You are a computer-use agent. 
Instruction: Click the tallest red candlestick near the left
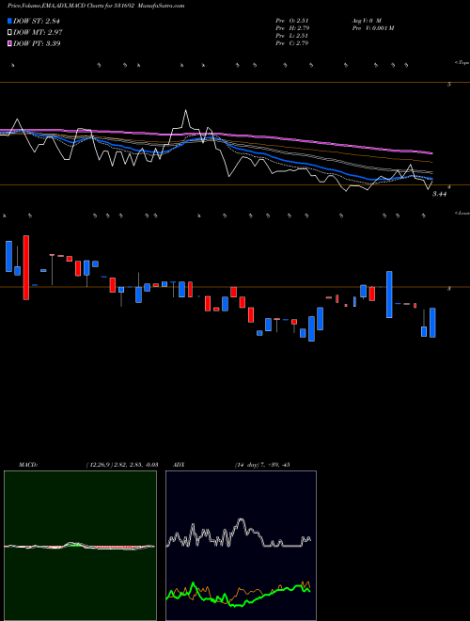click(26, 267)
